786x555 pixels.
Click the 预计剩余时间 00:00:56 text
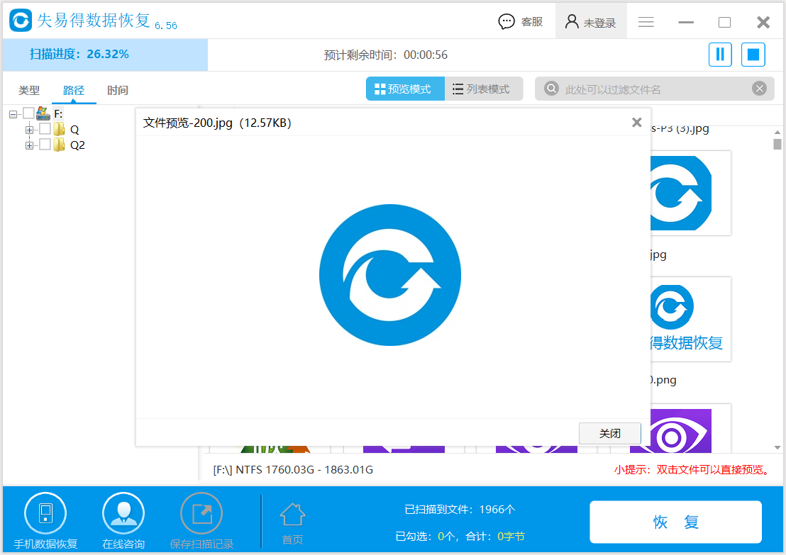point(385,55)
